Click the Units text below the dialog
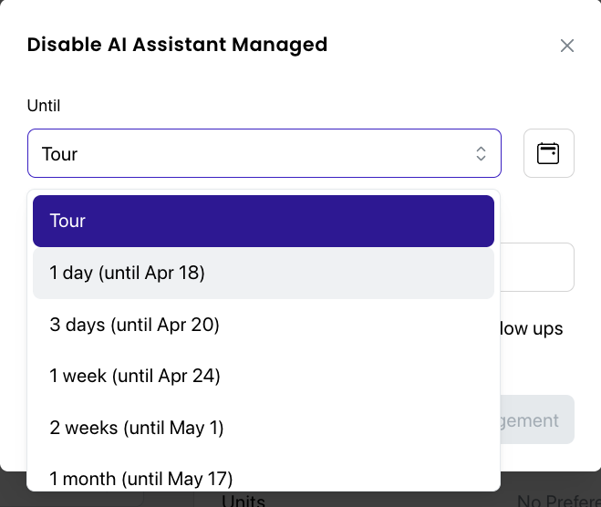Viewport: 601px width, 507px height. click(244, 501)
